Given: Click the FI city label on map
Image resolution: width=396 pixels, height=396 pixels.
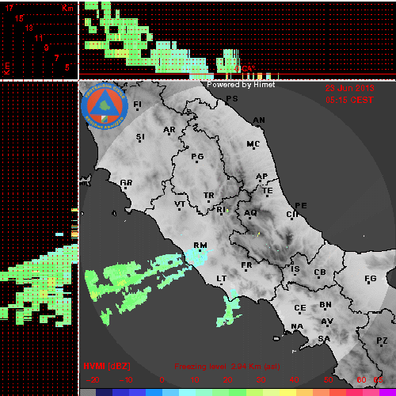Looking at the screenshot, I should pyautogui.click(x=137, y=105).
